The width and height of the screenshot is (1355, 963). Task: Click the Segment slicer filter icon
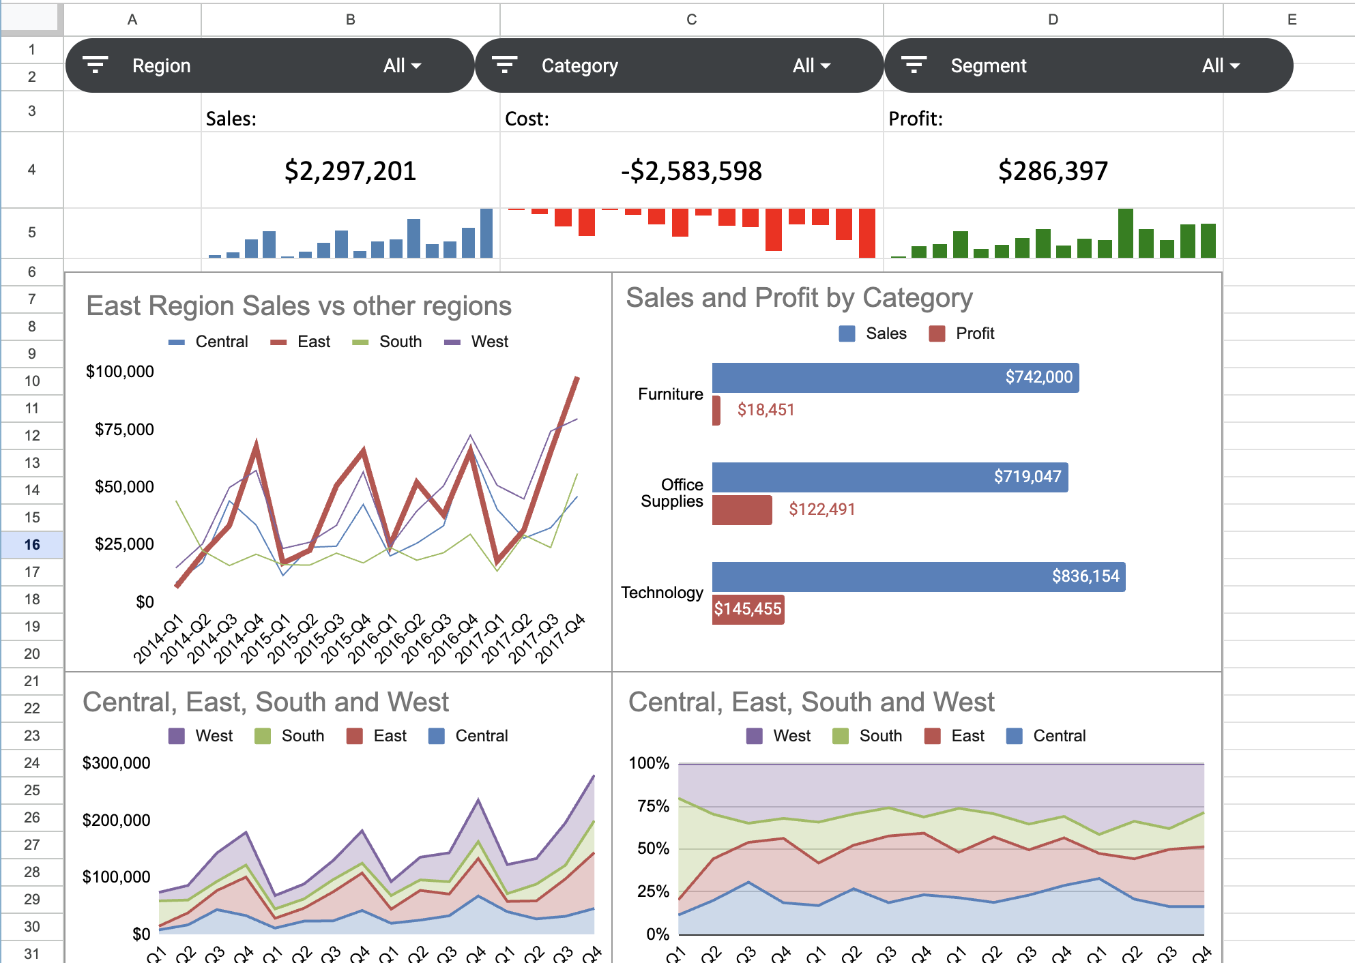pyautogui.click(x=914, y=65)
